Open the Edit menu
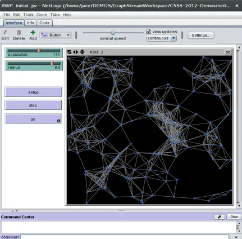242x239 pixels. pyautogui.click(x=17, y=15)
